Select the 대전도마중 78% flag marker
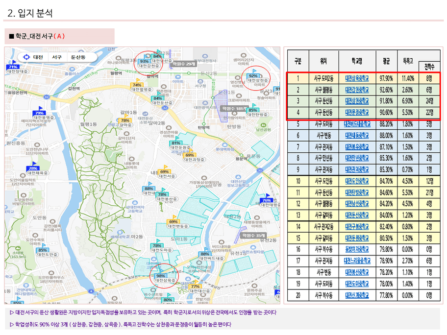The height and width of the screenshot is (335, 447). coord(157,245)
